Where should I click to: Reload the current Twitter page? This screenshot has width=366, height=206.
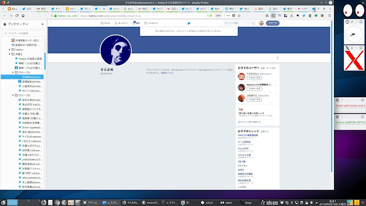tap(17, 15)
